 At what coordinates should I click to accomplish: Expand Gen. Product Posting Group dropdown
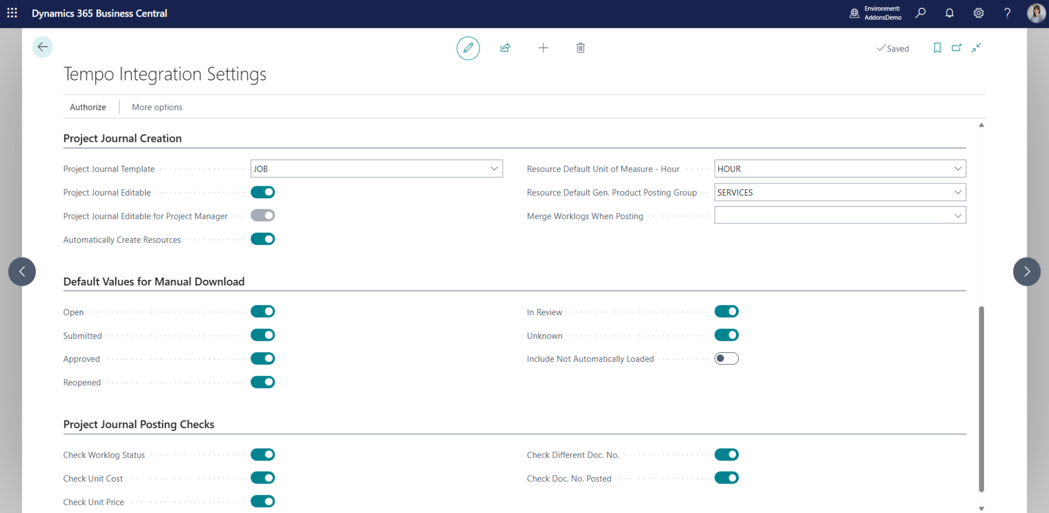tap(958, 192)
